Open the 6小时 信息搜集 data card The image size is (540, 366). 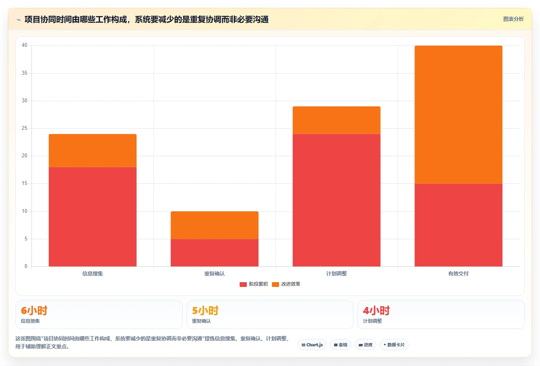tap(99, 314)
